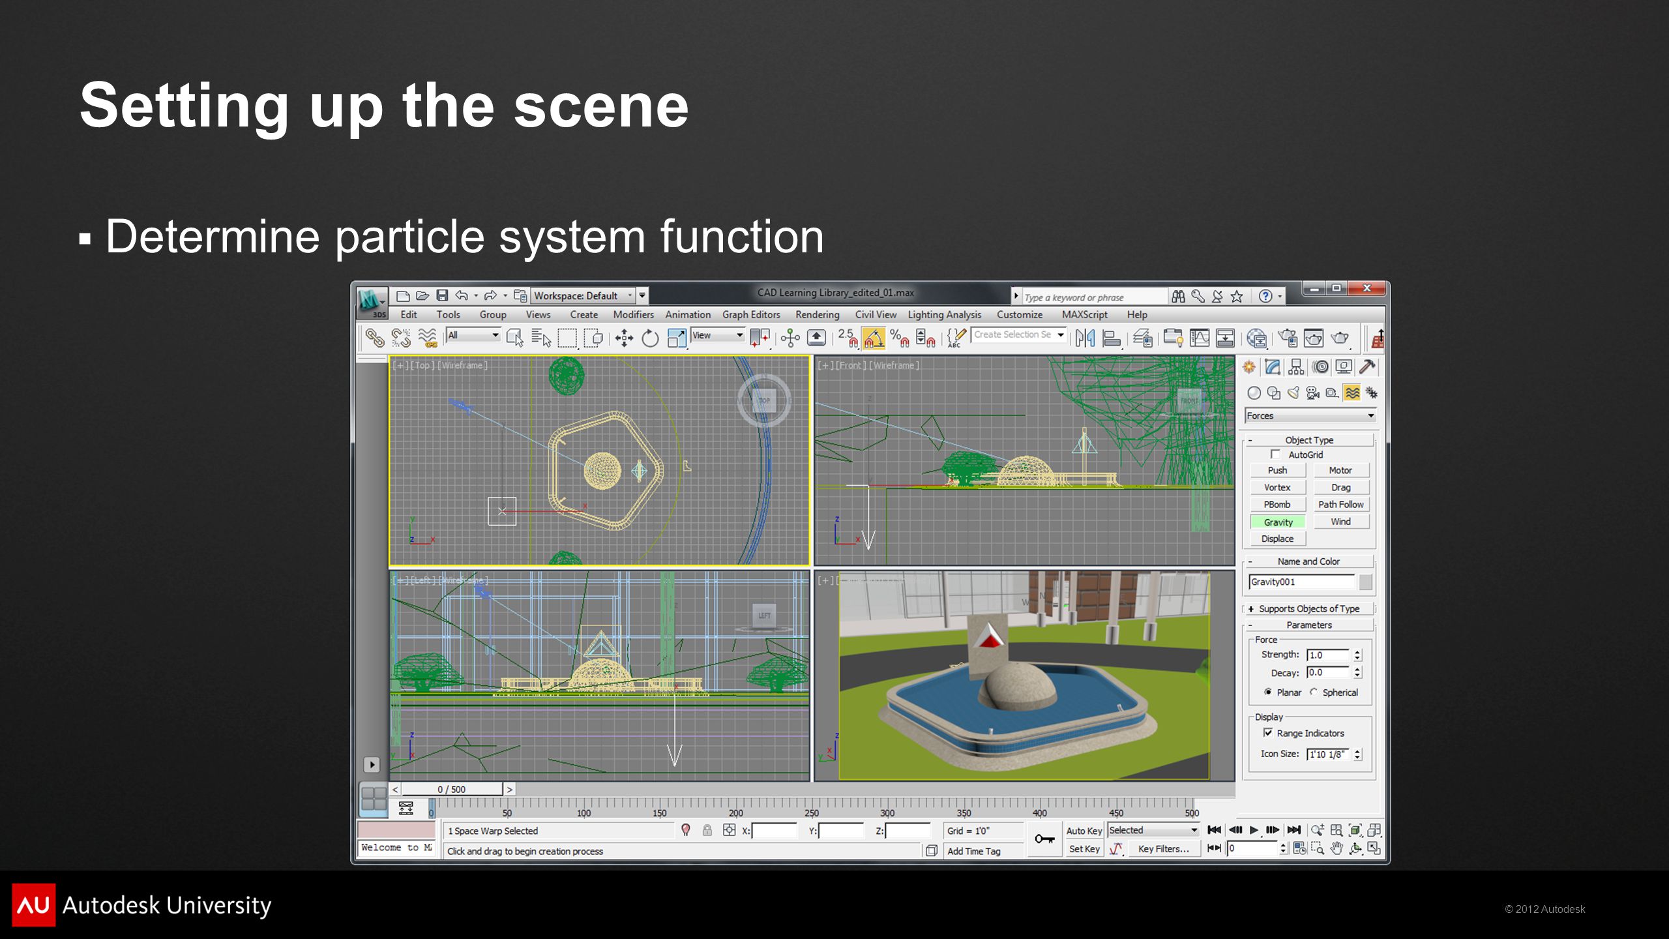This screenshot has height=939, width=1669.
Task: Click the Strength spinner arrows
Action: [x=1357, y=655]
